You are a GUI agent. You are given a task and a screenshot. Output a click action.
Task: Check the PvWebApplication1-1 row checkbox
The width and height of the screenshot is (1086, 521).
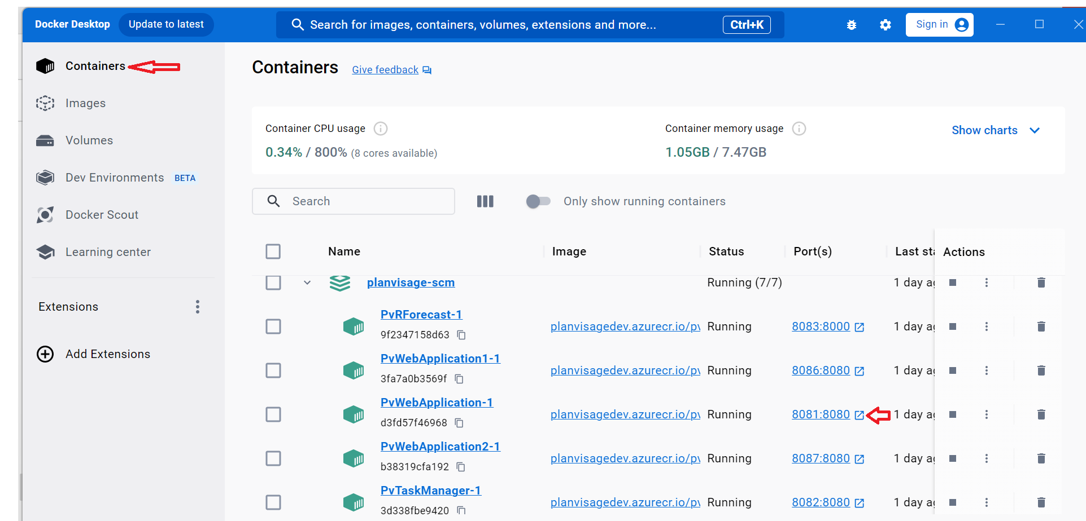point(273,370)
